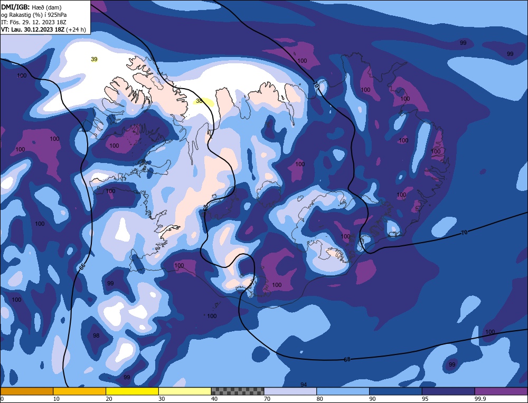Click the '94' value near the bottom edge
Viewport: 528px width, 403px height.
click(x=304, y=385)
